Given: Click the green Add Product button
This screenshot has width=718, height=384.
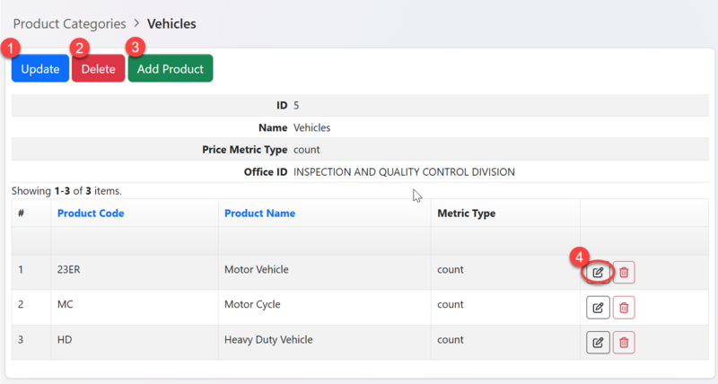Looking at the screenshot, I should click(x=170, y=69).
